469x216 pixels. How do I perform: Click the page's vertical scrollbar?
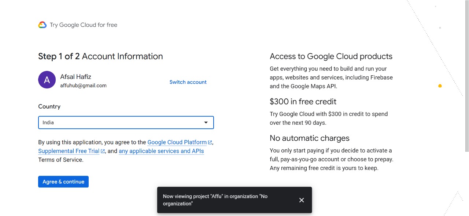coord(467,73)
